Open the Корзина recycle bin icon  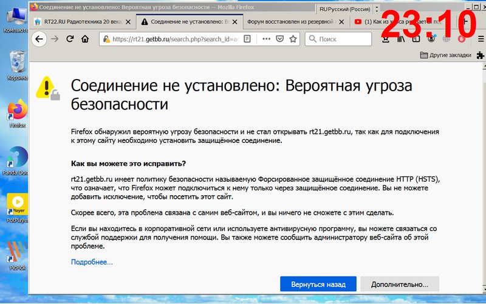[x=18, y=66]
